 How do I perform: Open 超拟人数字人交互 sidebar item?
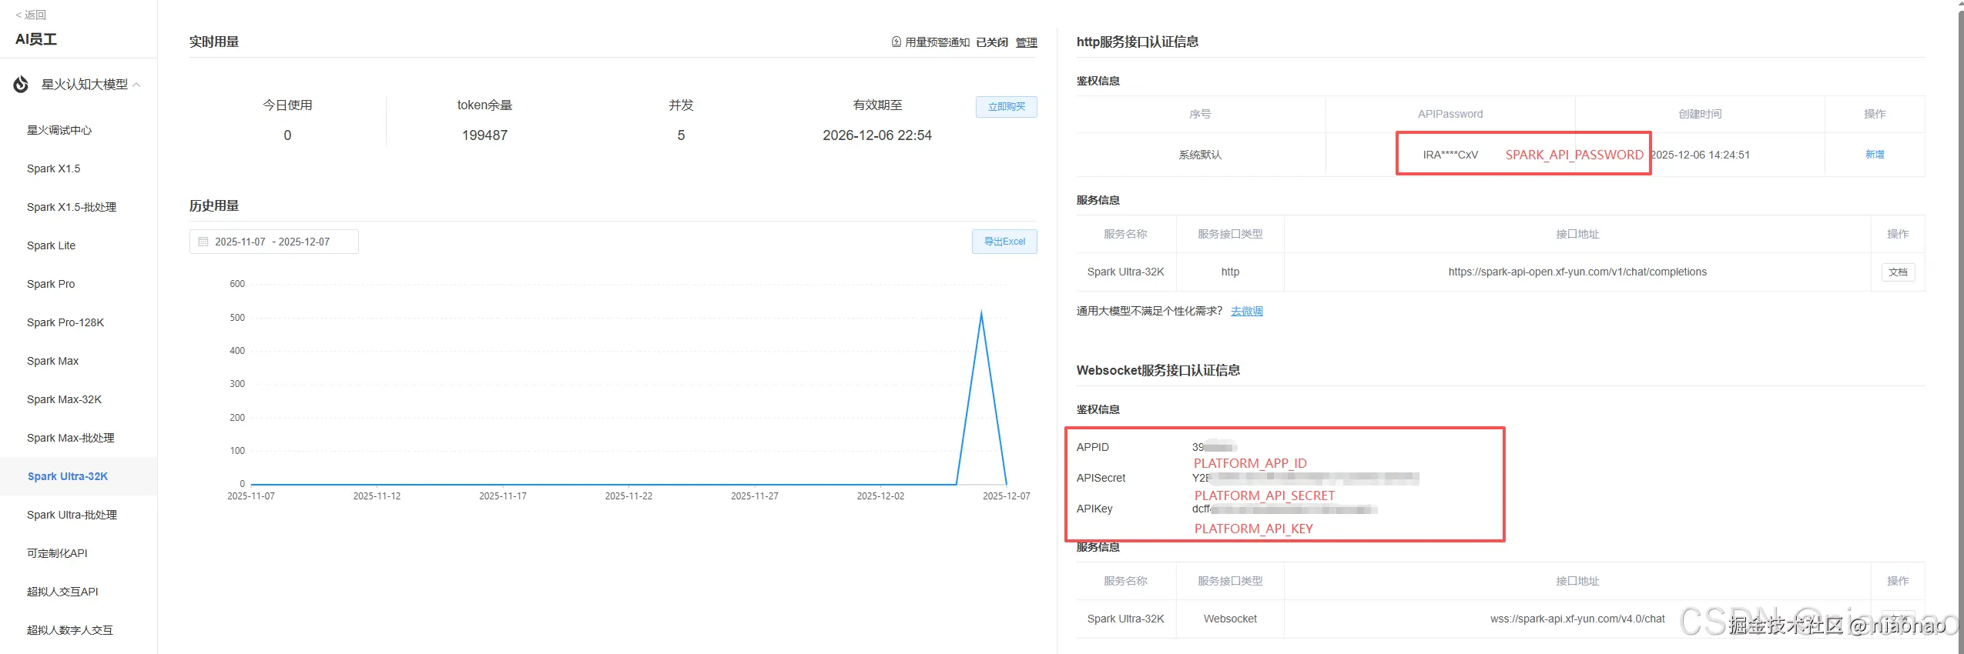tap(69, 630)
